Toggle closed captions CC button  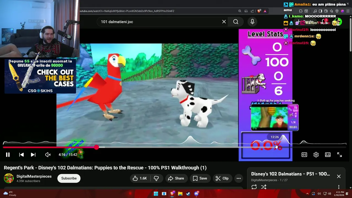(304, 155)
